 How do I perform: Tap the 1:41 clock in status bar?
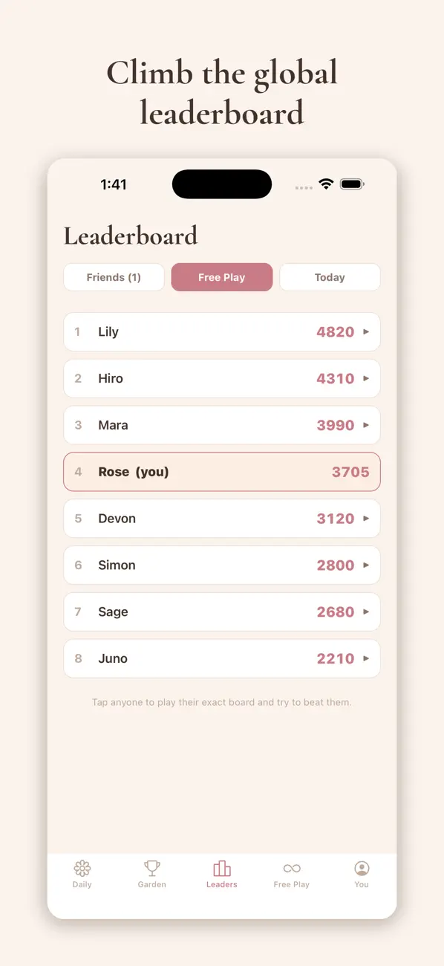coord(114,185)
